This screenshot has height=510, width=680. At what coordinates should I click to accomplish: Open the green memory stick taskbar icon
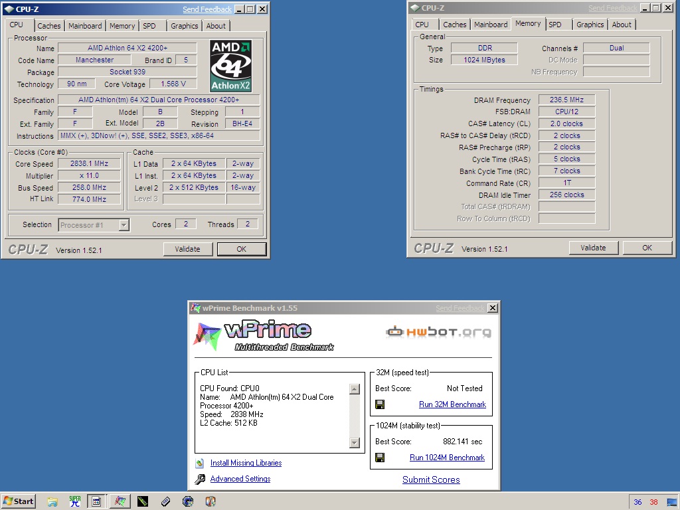143,502
